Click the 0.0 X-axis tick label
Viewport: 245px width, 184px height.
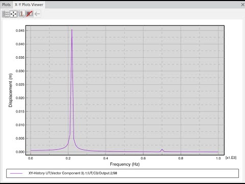(31, 158)
